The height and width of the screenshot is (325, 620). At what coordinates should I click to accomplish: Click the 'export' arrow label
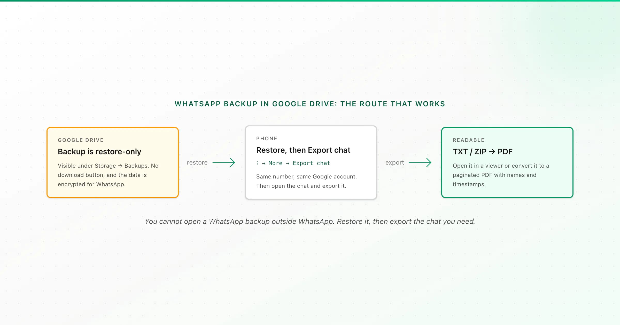(x=394, y=163)
